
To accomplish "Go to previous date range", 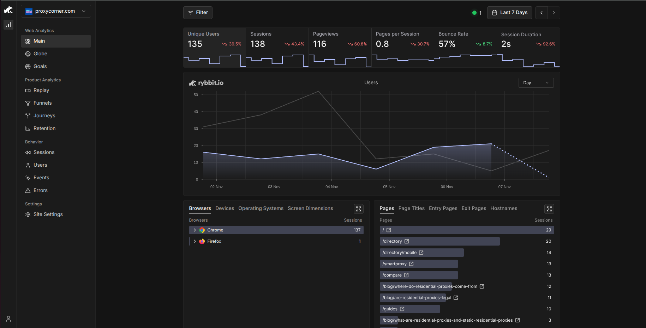I will click(542, 13).
